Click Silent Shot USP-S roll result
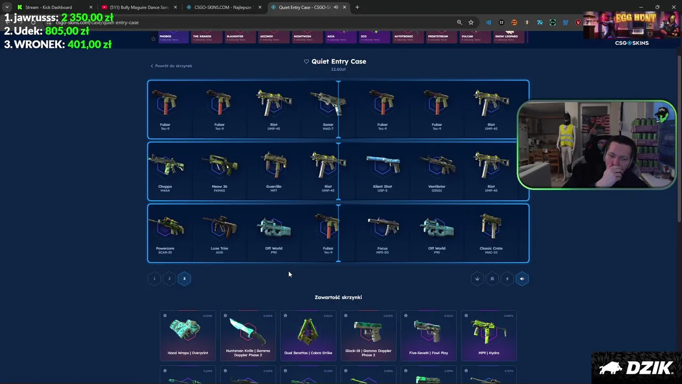Viewport: 682px width, 384px height. [383, 172]
